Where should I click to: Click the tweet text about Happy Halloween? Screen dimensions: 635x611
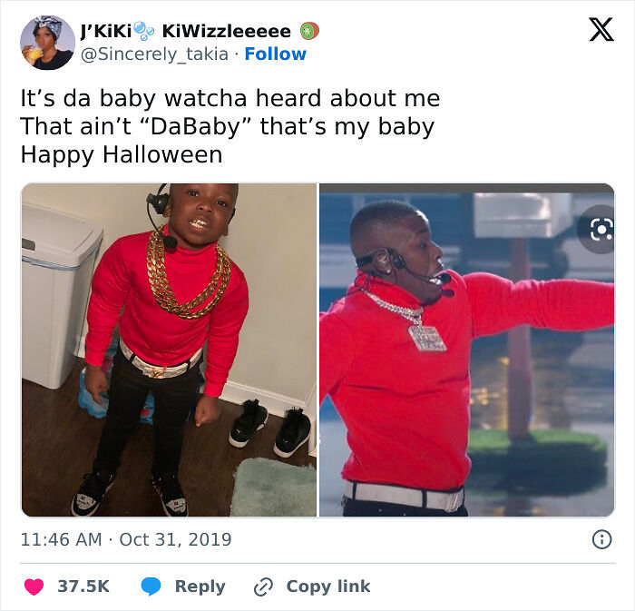(x=122, y=155)
